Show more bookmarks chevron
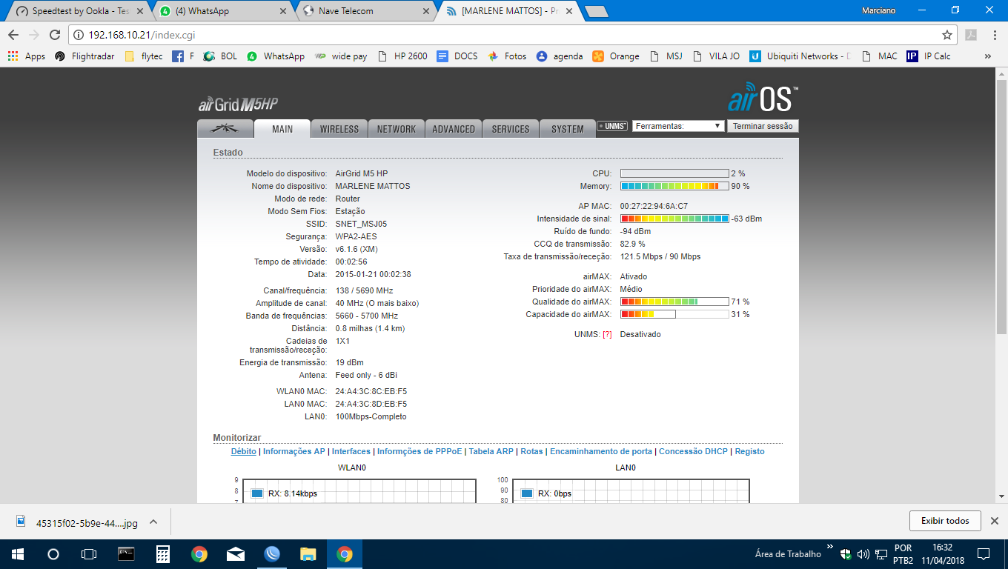The width and height of the screenshot is (1008, 569). pos(988,56)
